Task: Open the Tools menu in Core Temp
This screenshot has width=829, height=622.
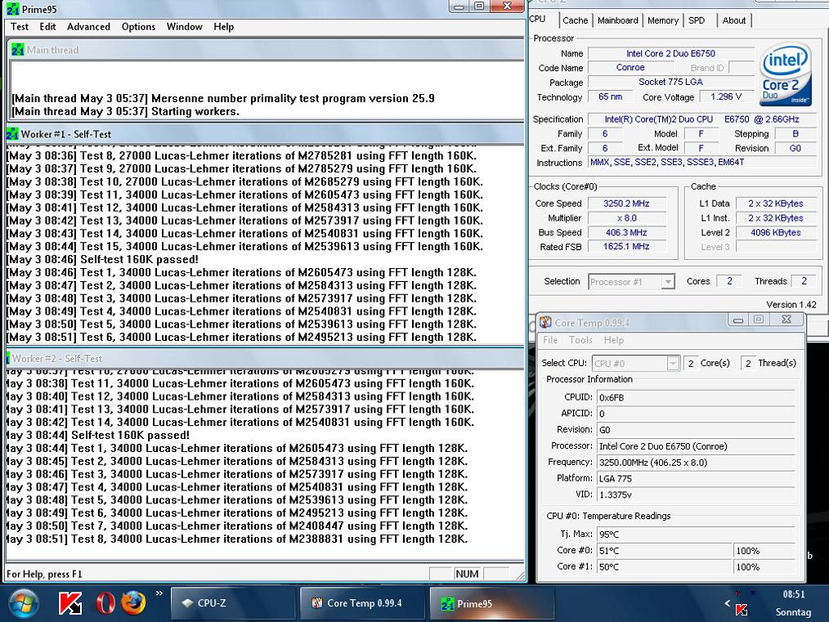Action: [580, 340]
